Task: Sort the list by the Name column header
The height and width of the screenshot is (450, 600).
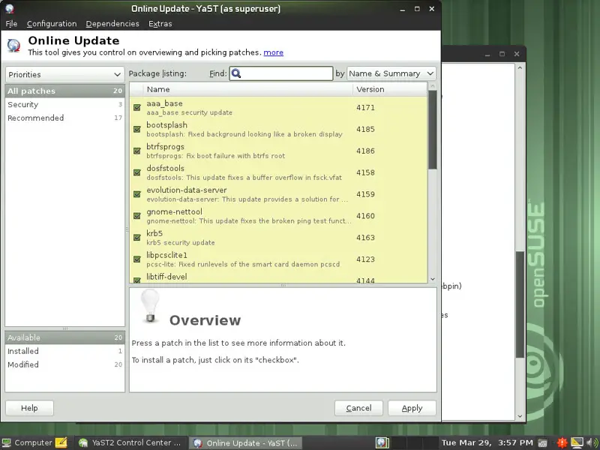Action: [x=247, y=89]
